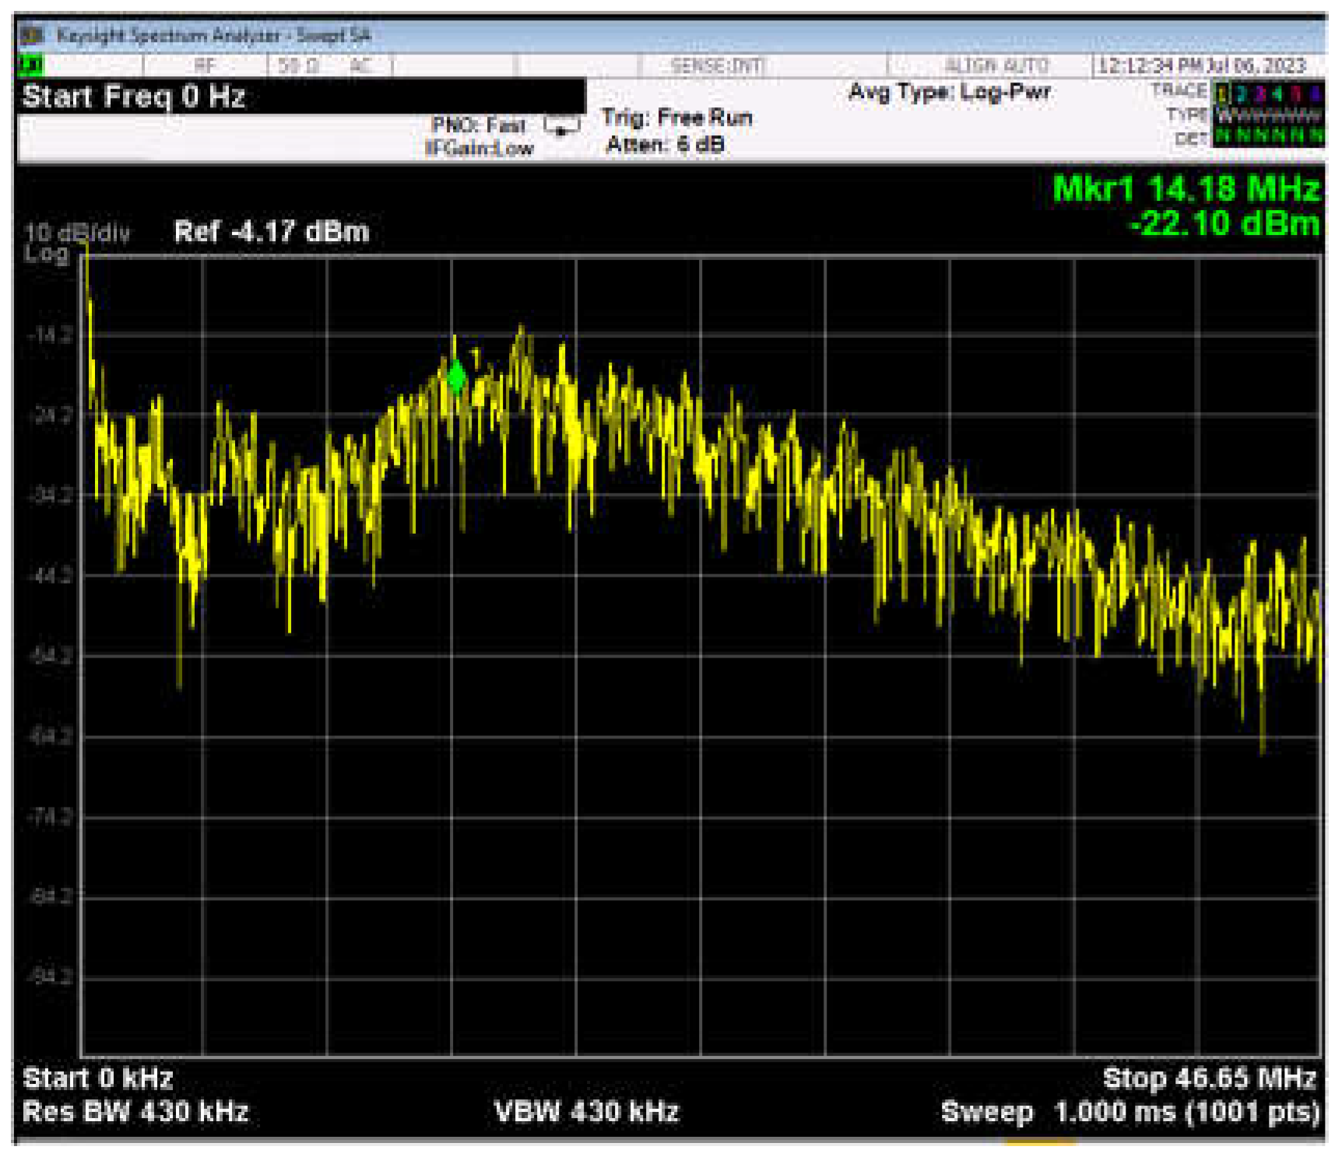Select the Stop 46.65 MHz label
The height and width of the screenshot is (1157, 1342).
pyautogui.click(x=1209, y=1078)
